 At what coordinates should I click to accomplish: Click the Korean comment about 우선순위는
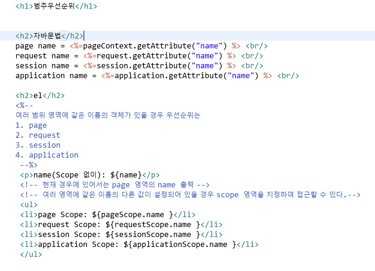pos(108,115)
